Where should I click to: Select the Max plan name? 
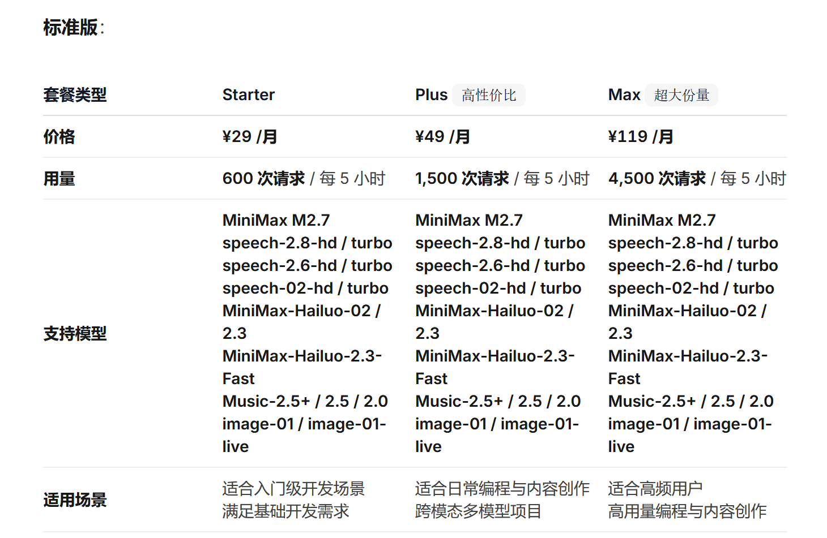pos(624,94)
